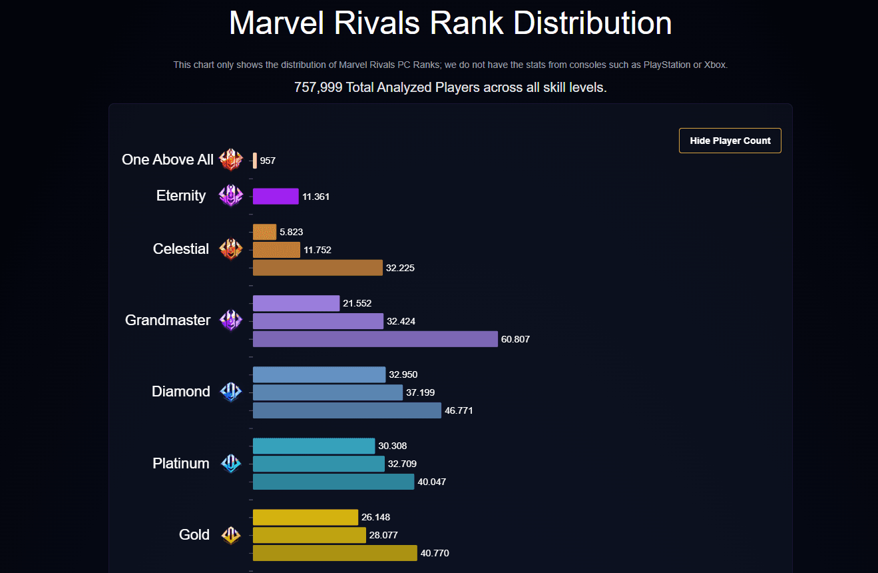Click the Marvel Rivals Rank Distribution heading

[451, 24]
